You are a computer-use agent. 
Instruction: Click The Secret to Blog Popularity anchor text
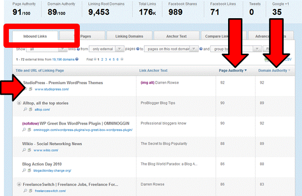(x=164, y=143)
